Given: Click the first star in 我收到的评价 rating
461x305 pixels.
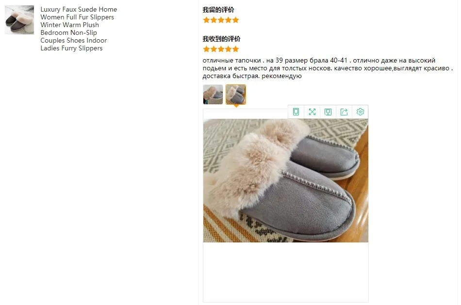Looking at the screenshot, I should 206,49.
